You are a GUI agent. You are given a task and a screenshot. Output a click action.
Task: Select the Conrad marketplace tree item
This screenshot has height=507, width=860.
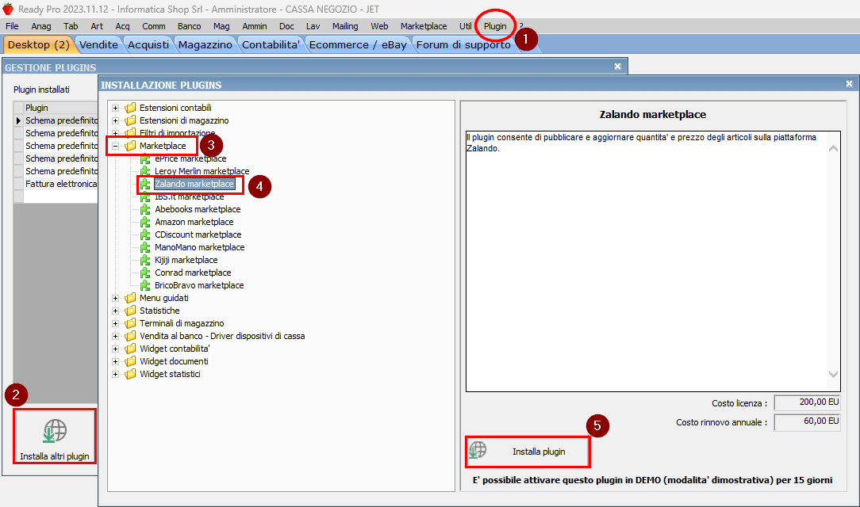(193, 273)
